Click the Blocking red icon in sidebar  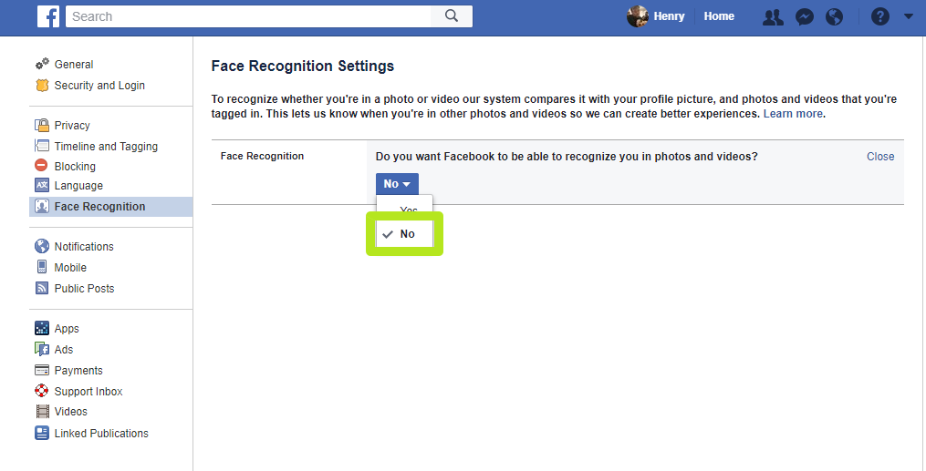coord(42,166)
